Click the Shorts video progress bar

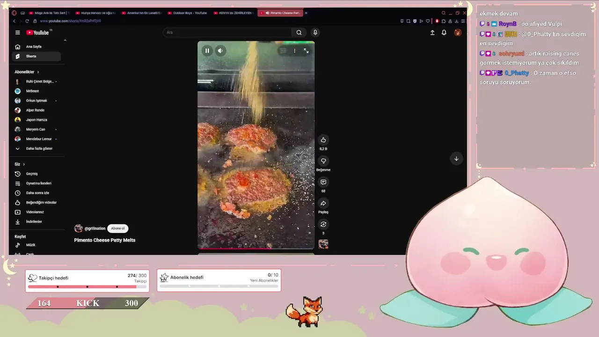coord(256,248)
